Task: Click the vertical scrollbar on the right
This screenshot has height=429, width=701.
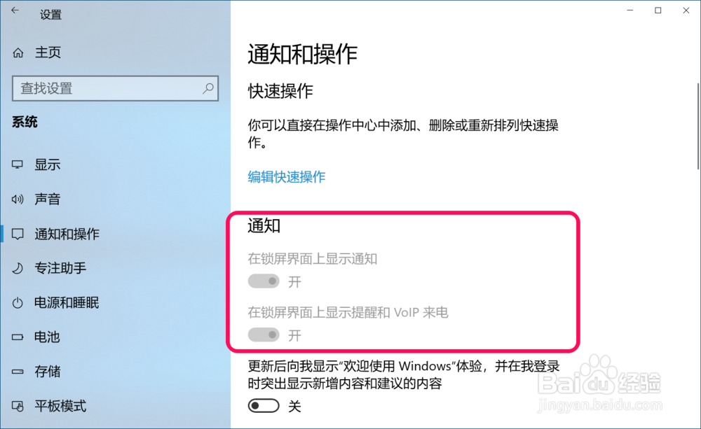Action: [x=698, y=127]
